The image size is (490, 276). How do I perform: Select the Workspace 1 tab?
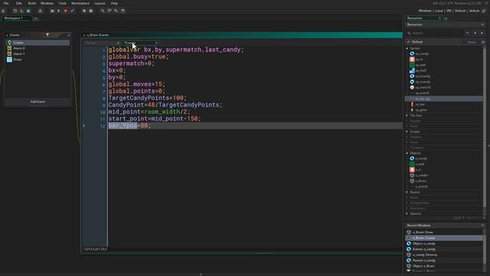click(x=16, y=18)
